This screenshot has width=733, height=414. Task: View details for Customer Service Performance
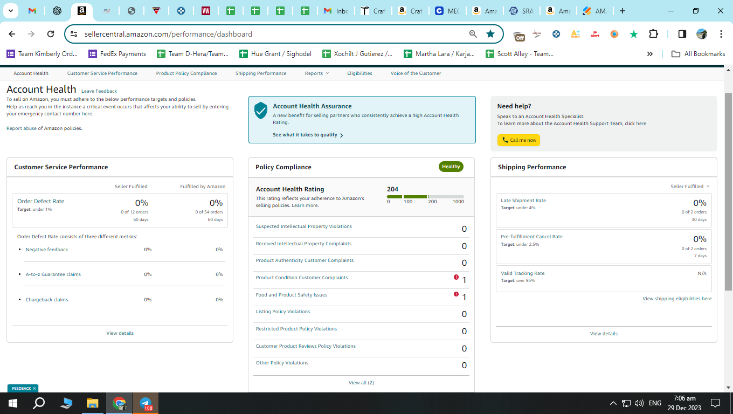coord(120,333)
